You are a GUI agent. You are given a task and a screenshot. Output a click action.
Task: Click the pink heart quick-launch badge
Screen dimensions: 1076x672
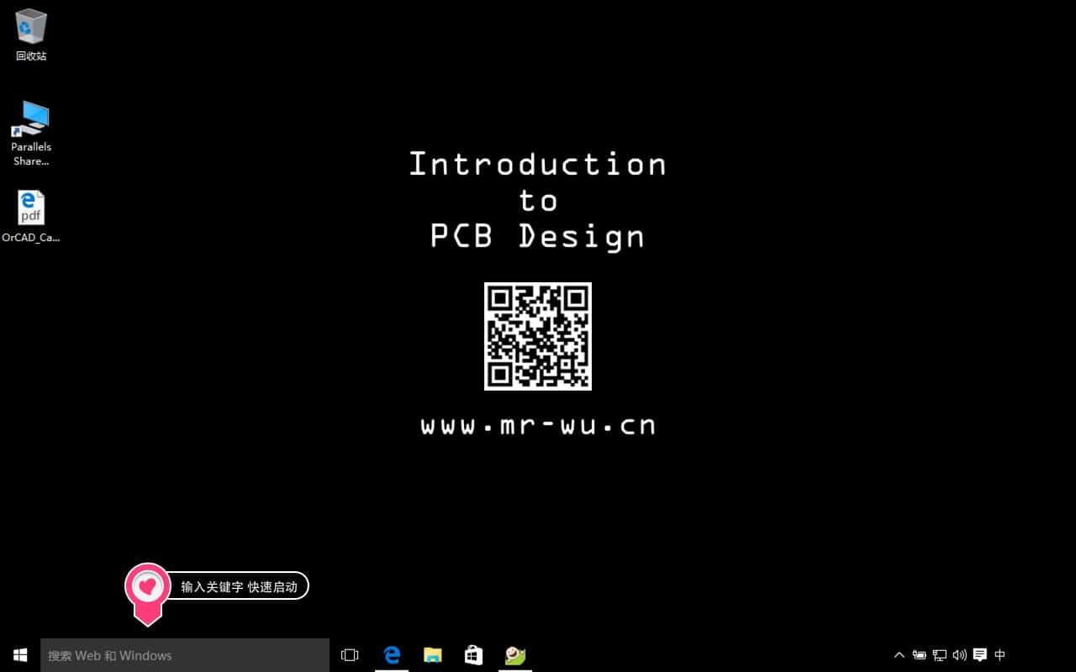click(148, 593)
